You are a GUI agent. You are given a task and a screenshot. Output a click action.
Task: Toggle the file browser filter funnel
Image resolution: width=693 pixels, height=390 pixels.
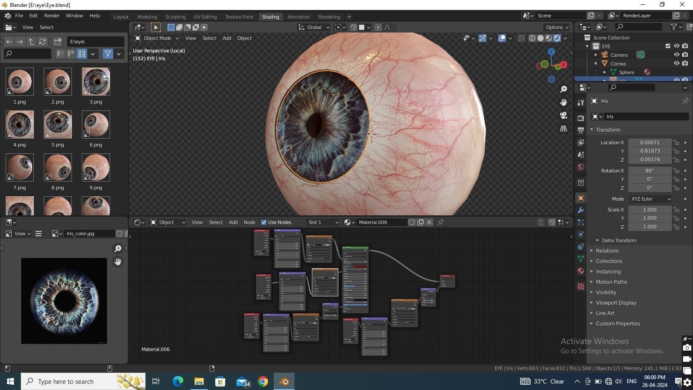pos(107,54)
